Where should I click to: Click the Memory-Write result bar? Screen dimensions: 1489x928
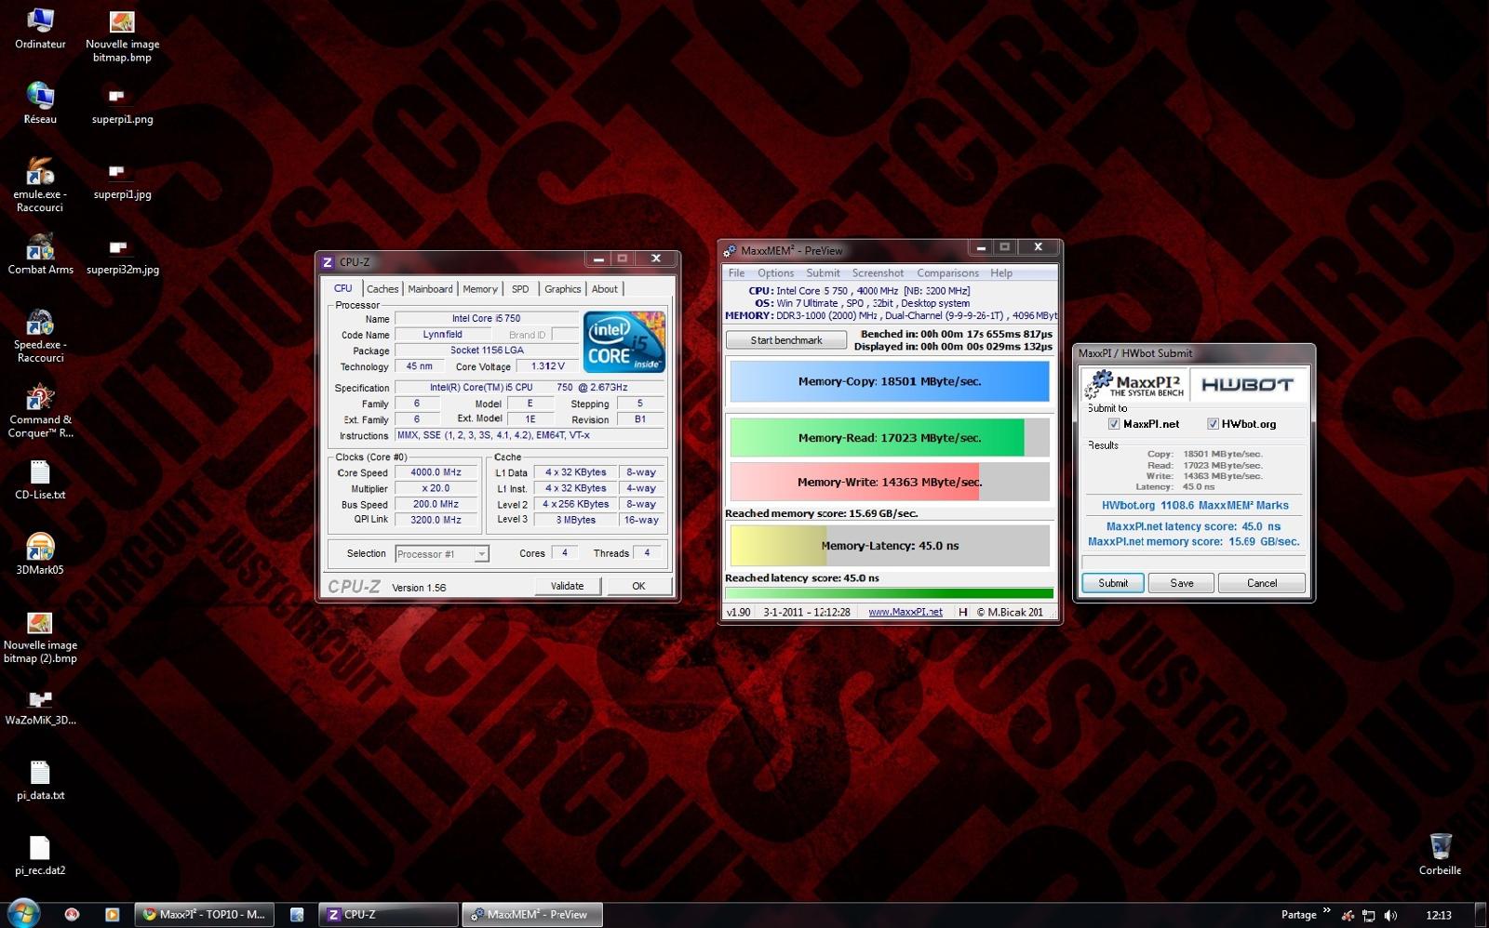[x=890, y=482]
